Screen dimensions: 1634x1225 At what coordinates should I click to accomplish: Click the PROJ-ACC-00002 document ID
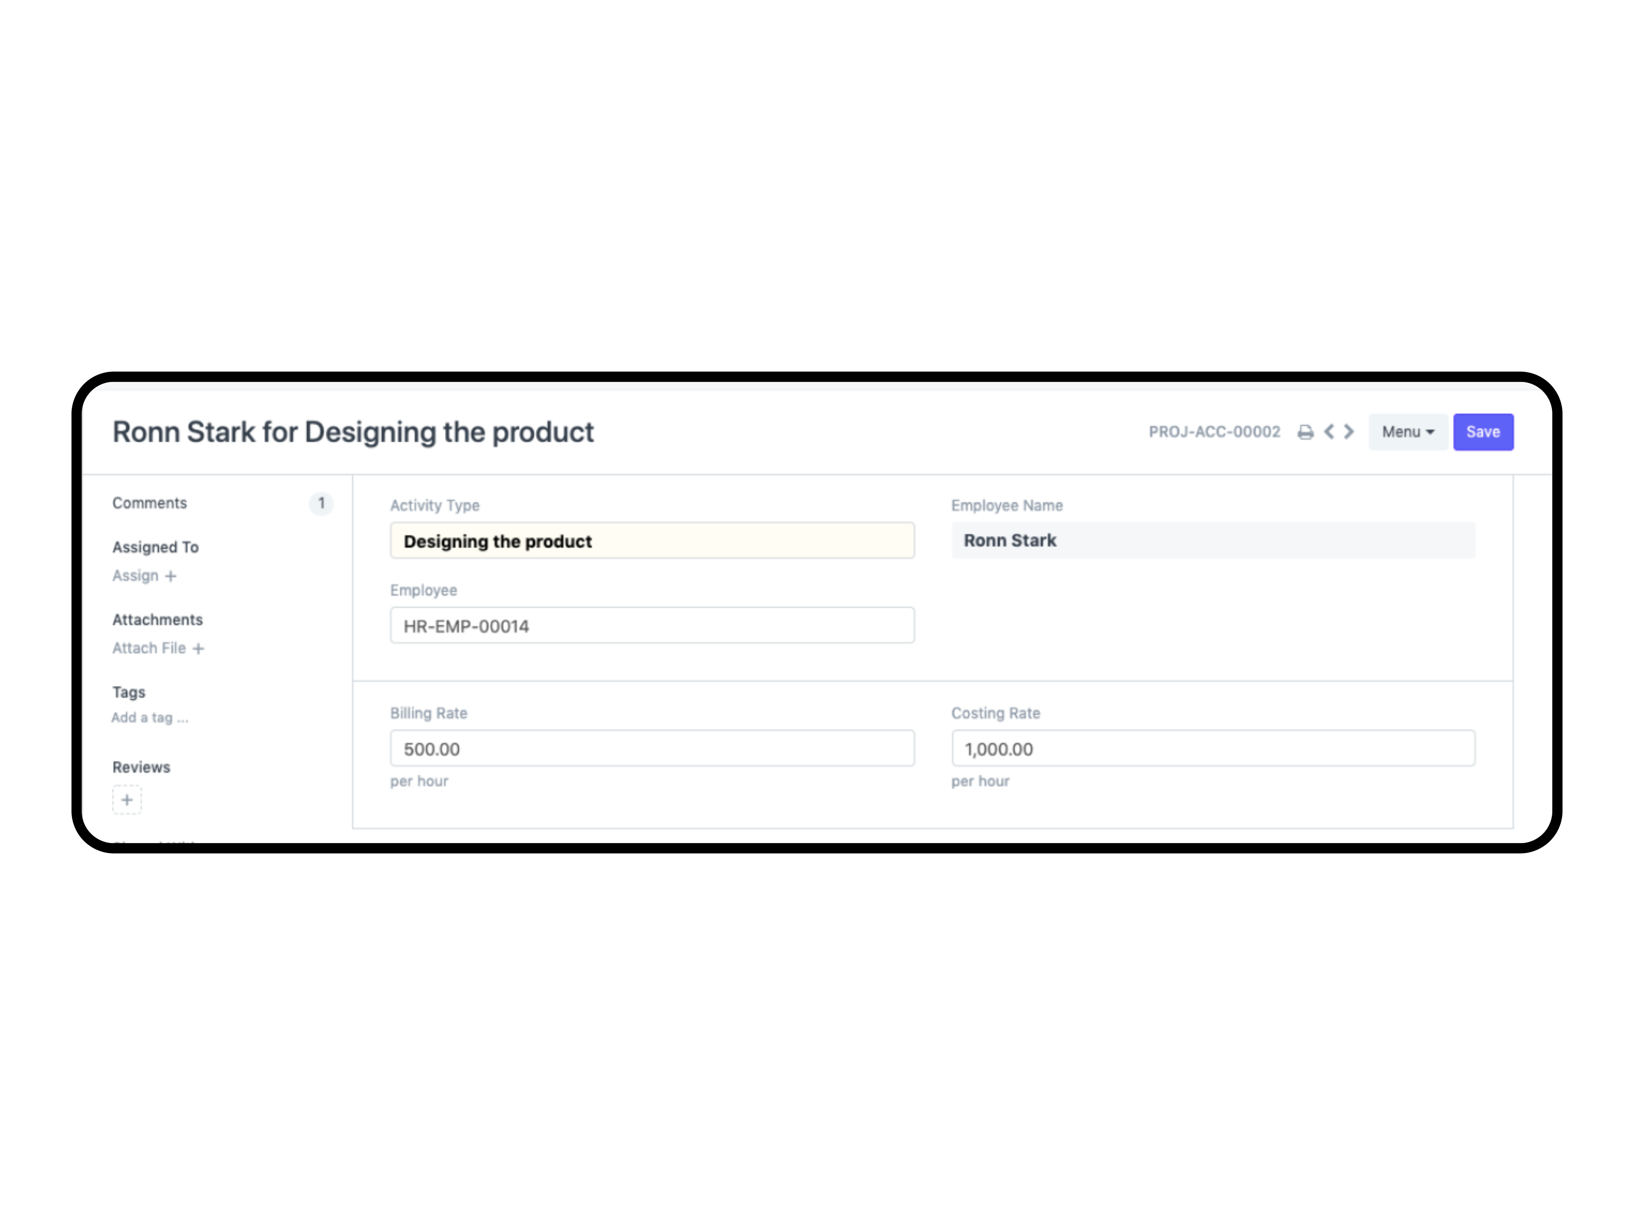pos(1214,432)
